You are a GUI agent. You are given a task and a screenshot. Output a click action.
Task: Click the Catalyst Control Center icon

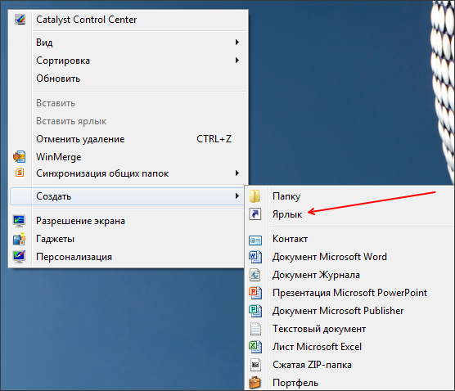click(20, 20)
